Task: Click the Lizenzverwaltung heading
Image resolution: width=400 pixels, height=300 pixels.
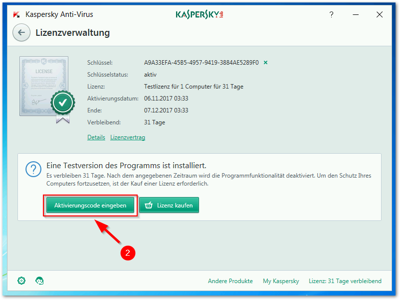Action: coord(73,33)
